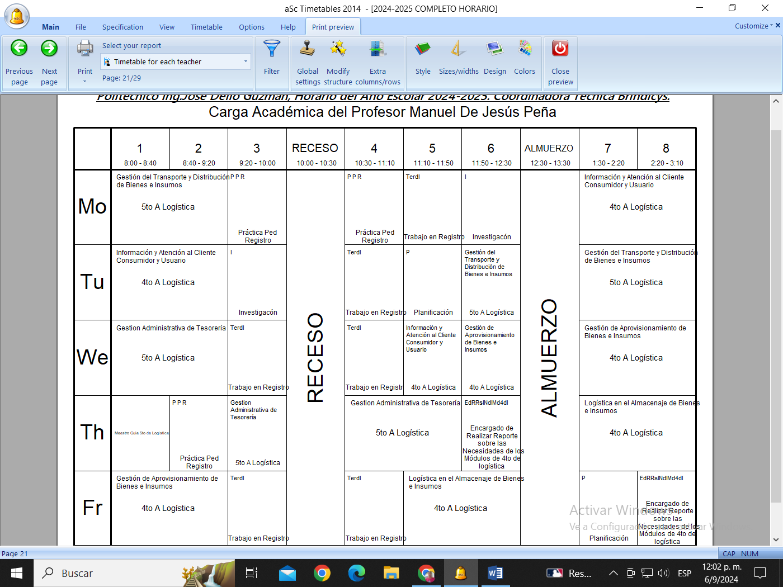
Task: Open the Style options
Action: click(x=423, y=57)
